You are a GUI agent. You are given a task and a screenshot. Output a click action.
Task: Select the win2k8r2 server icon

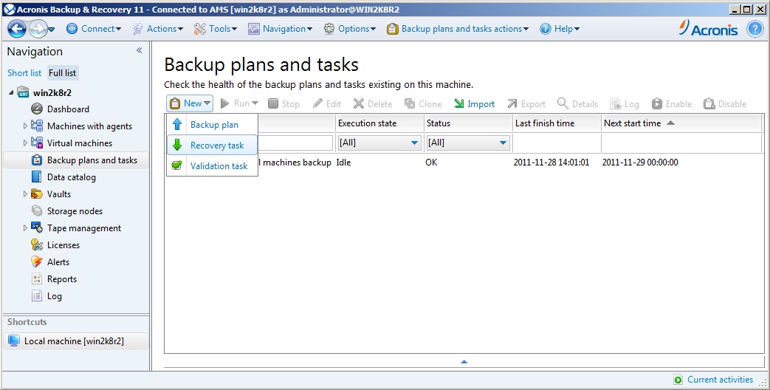tap(23, 92)
